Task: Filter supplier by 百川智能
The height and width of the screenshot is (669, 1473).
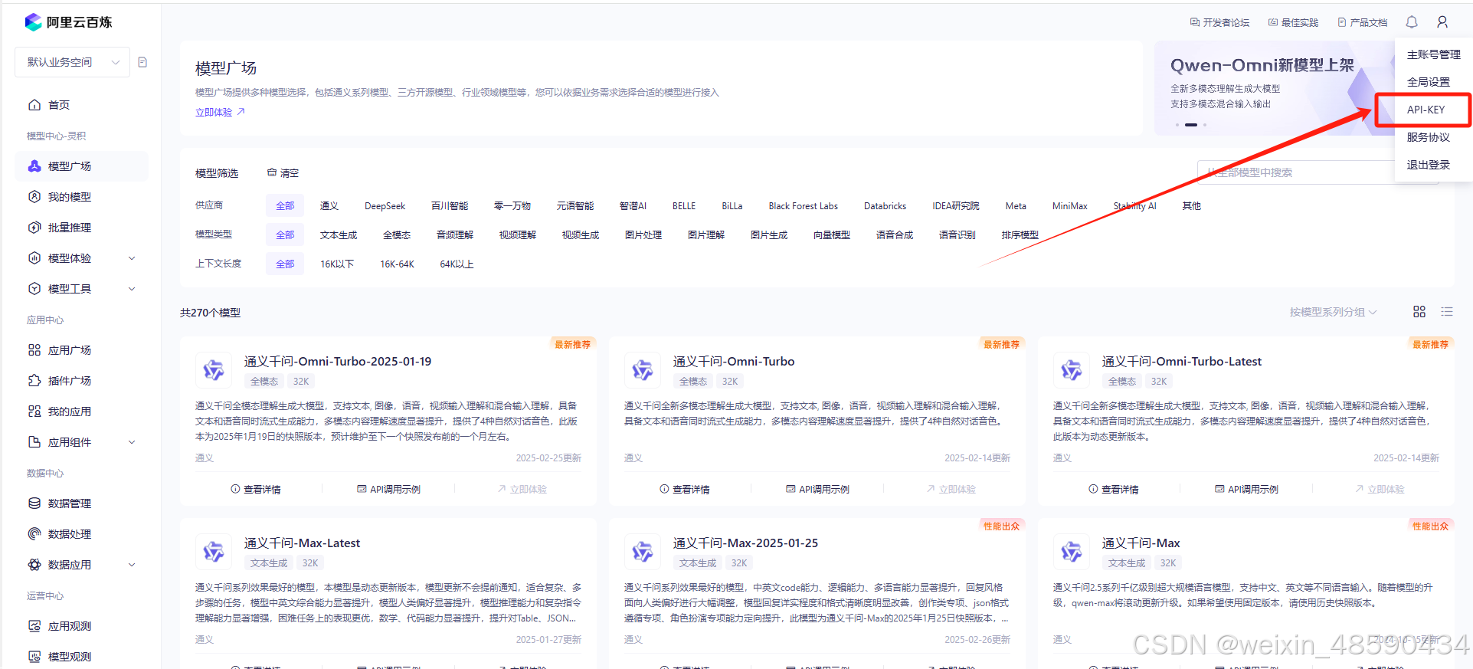Action: click(x=450, y=206)
